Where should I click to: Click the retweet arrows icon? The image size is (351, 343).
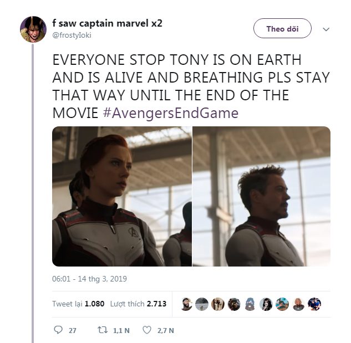[x=101, y=330]
